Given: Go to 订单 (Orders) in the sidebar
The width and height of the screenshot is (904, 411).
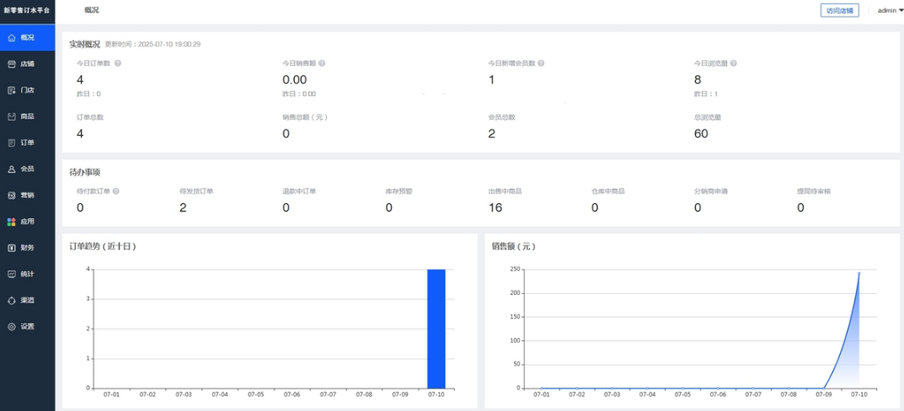Looking at the screenshot, I should (x=12, y=142).
